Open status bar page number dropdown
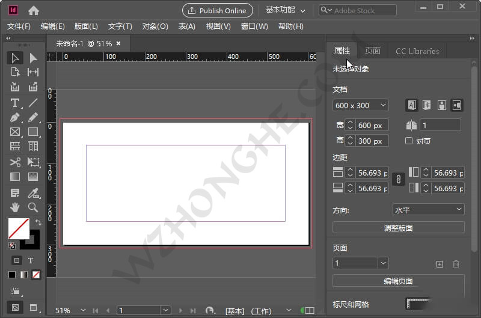The height and width of the screenshot is (318, 481). (x=165, y=310)
